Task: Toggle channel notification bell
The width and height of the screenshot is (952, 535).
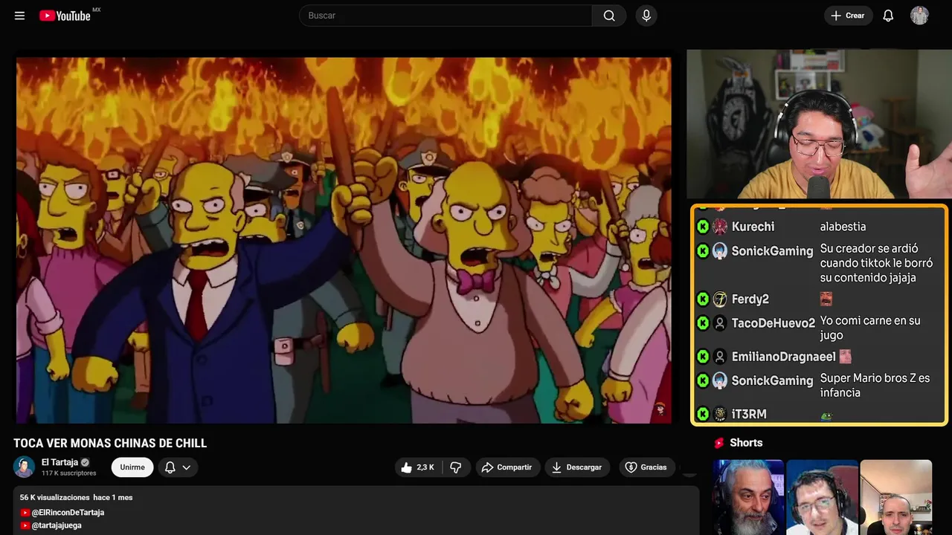Action: (170, 467)
